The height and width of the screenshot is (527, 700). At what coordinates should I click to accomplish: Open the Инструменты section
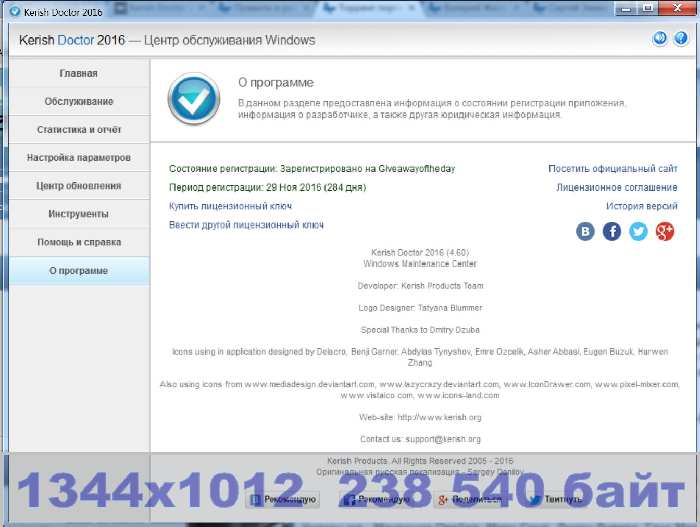79,214
